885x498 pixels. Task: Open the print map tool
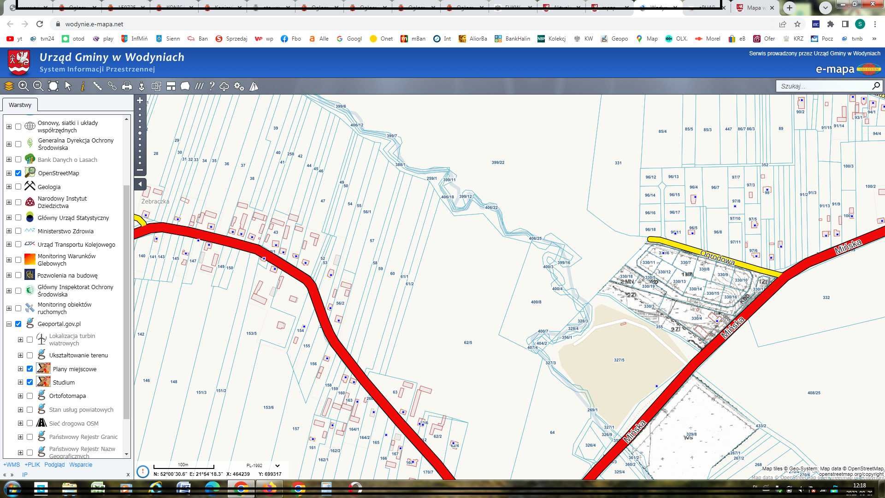point(127,86)
